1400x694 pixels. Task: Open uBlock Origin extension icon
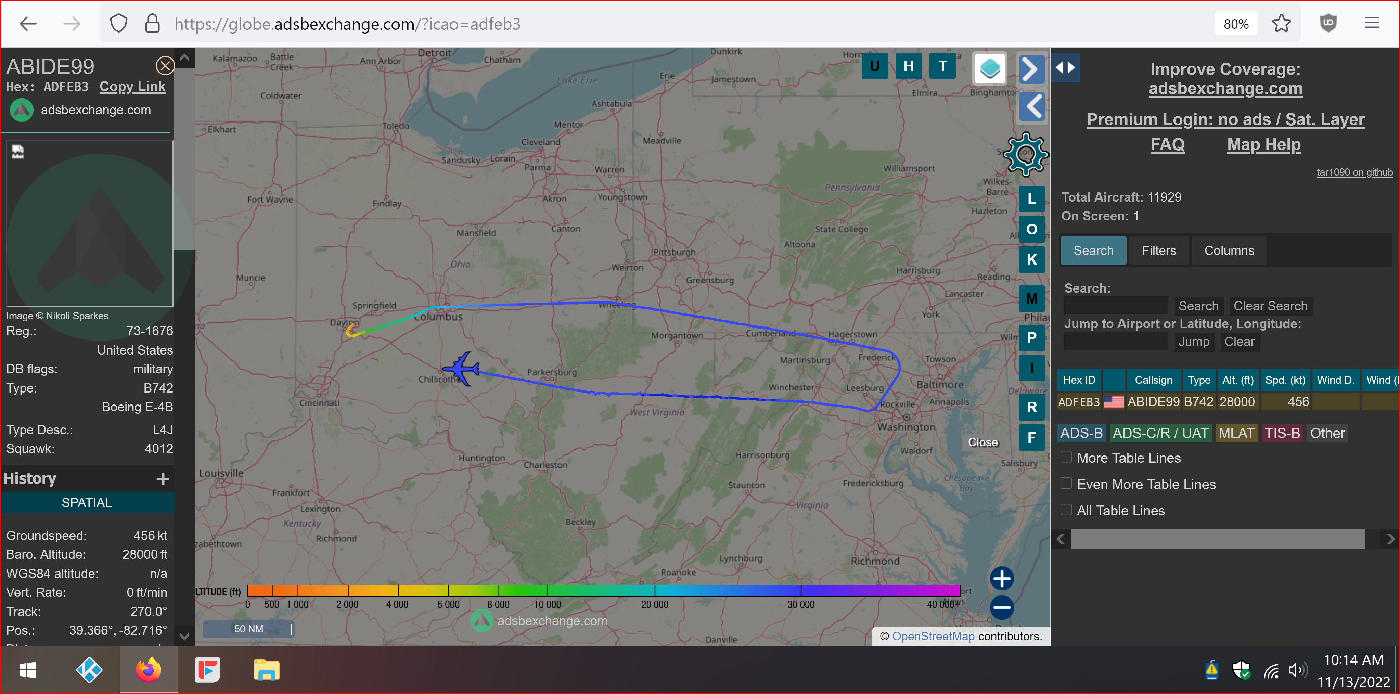click(1328, 23)
